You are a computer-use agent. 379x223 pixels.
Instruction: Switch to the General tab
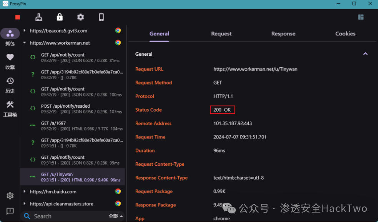pos(159,33)
